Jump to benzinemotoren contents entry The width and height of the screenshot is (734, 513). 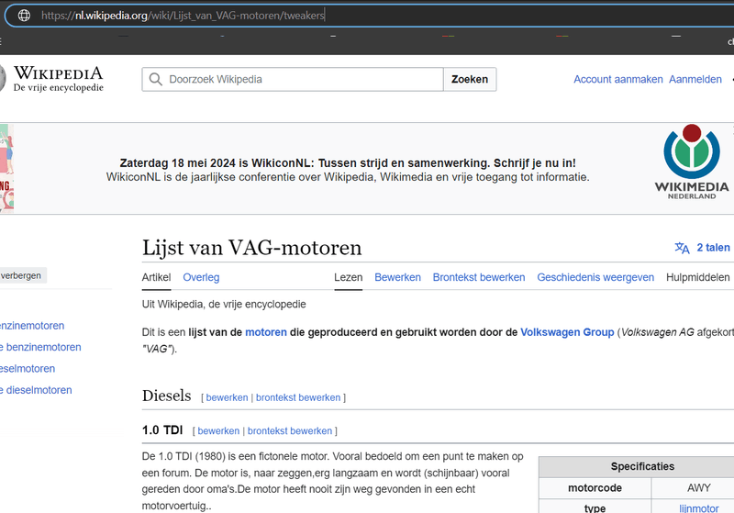(x=32, y=326)
